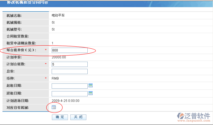Click the RMB currency value
This screenshot has height=125, width=213.
point(55,79)
